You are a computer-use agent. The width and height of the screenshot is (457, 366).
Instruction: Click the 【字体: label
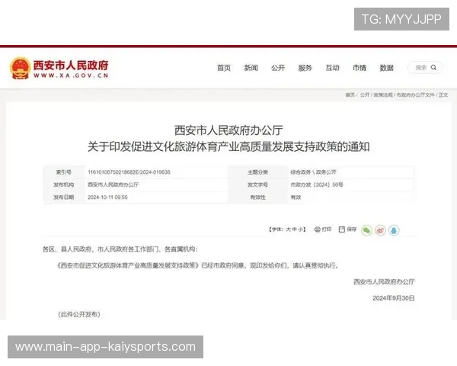point(276,230)
